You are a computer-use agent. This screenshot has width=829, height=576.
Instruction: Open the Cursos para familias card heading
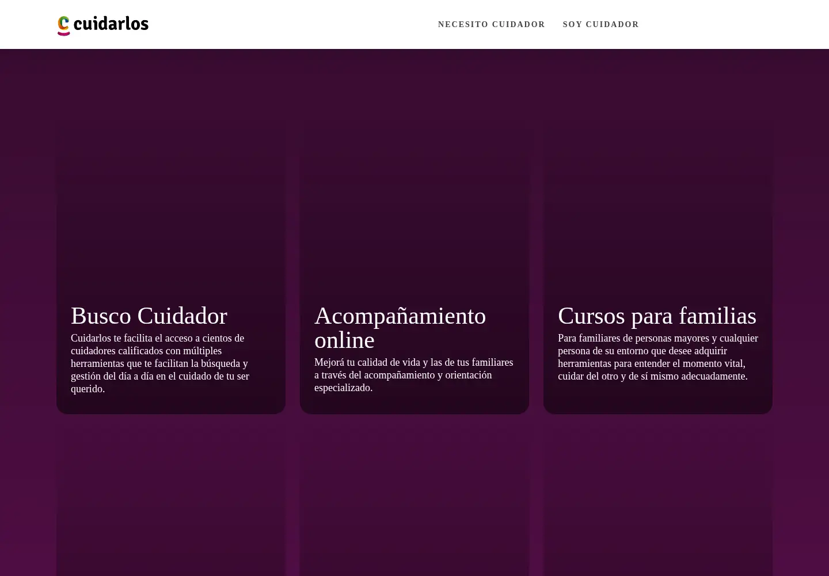(x=657, y=316)
